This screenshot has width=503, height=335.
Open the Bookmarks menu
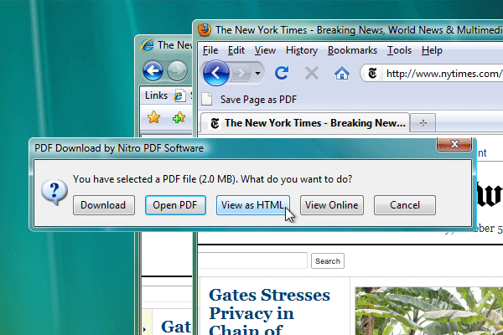[352, 50]
